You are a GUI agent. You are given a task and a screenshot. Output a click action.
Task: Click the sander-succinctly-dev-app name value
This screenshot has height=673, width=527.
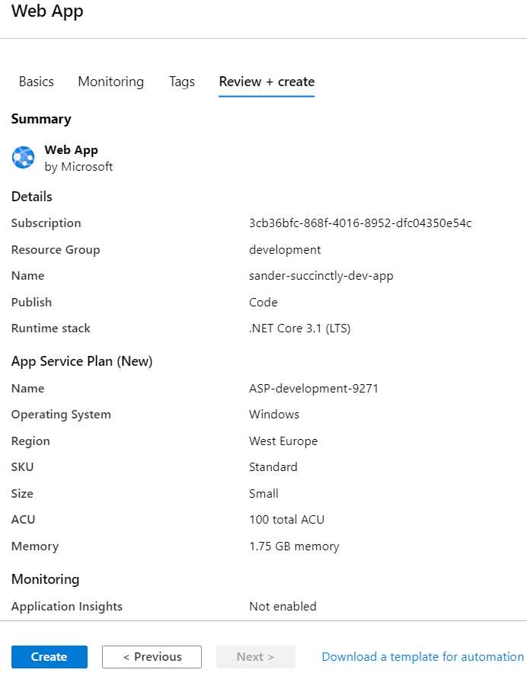click(321, 275)
